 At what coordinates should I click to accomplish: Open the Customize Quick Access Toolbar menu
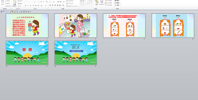click(x=31, y=12)
